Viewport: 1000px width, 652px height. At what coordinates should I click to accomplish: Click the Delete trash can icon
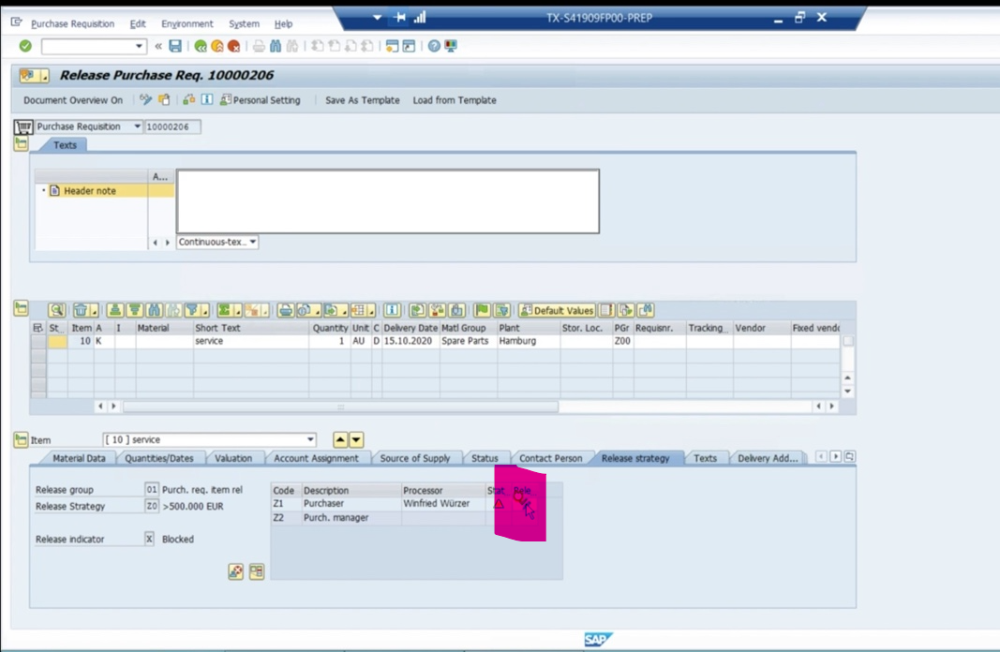(81, 310)
